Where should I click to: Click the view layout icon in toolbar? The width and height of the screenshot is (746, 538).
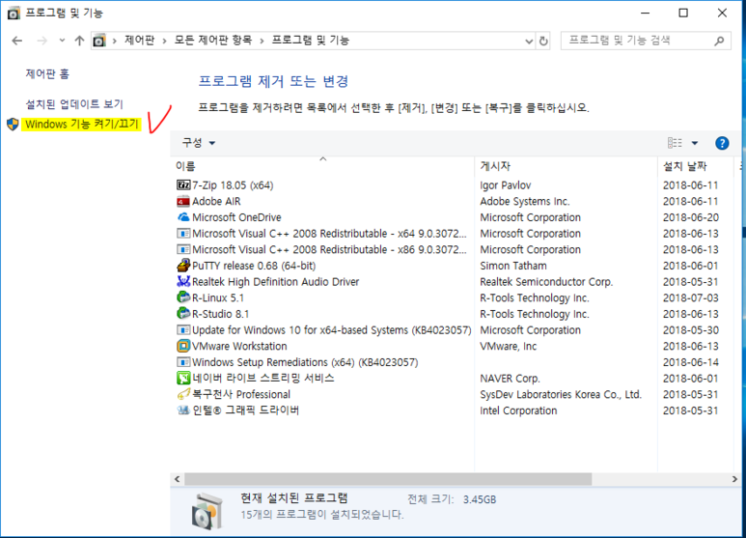(x=675, y=143)
